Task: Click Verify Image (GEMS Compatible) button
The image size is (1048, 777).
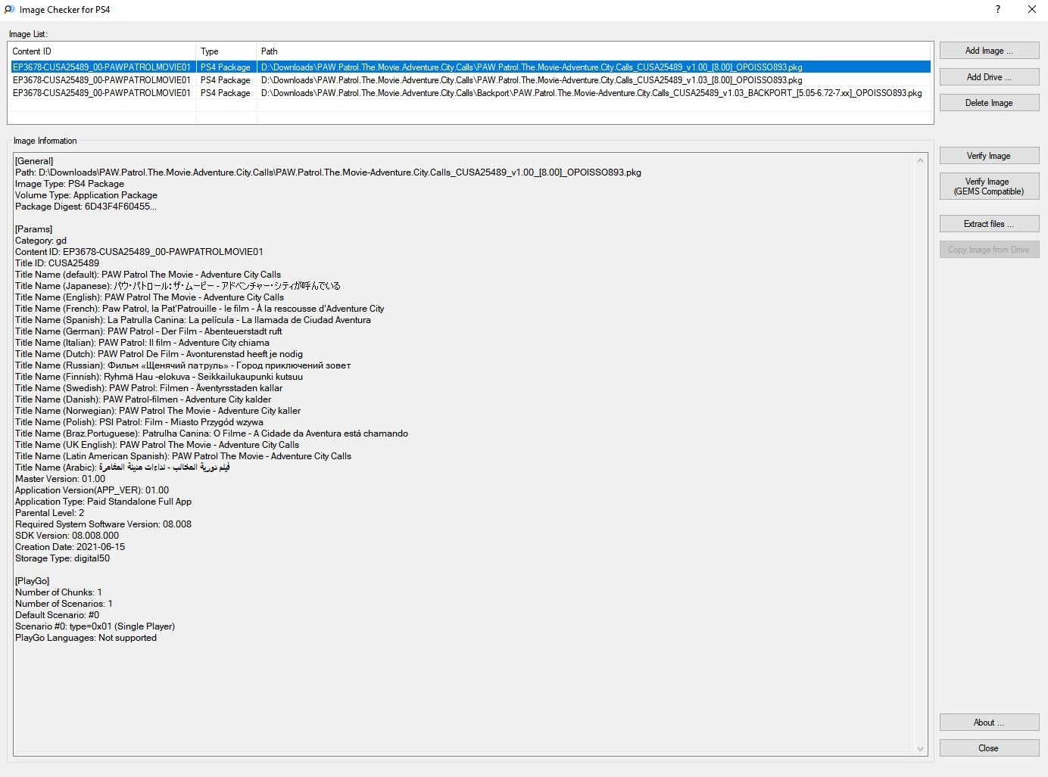Action: [x=989, y=186]
